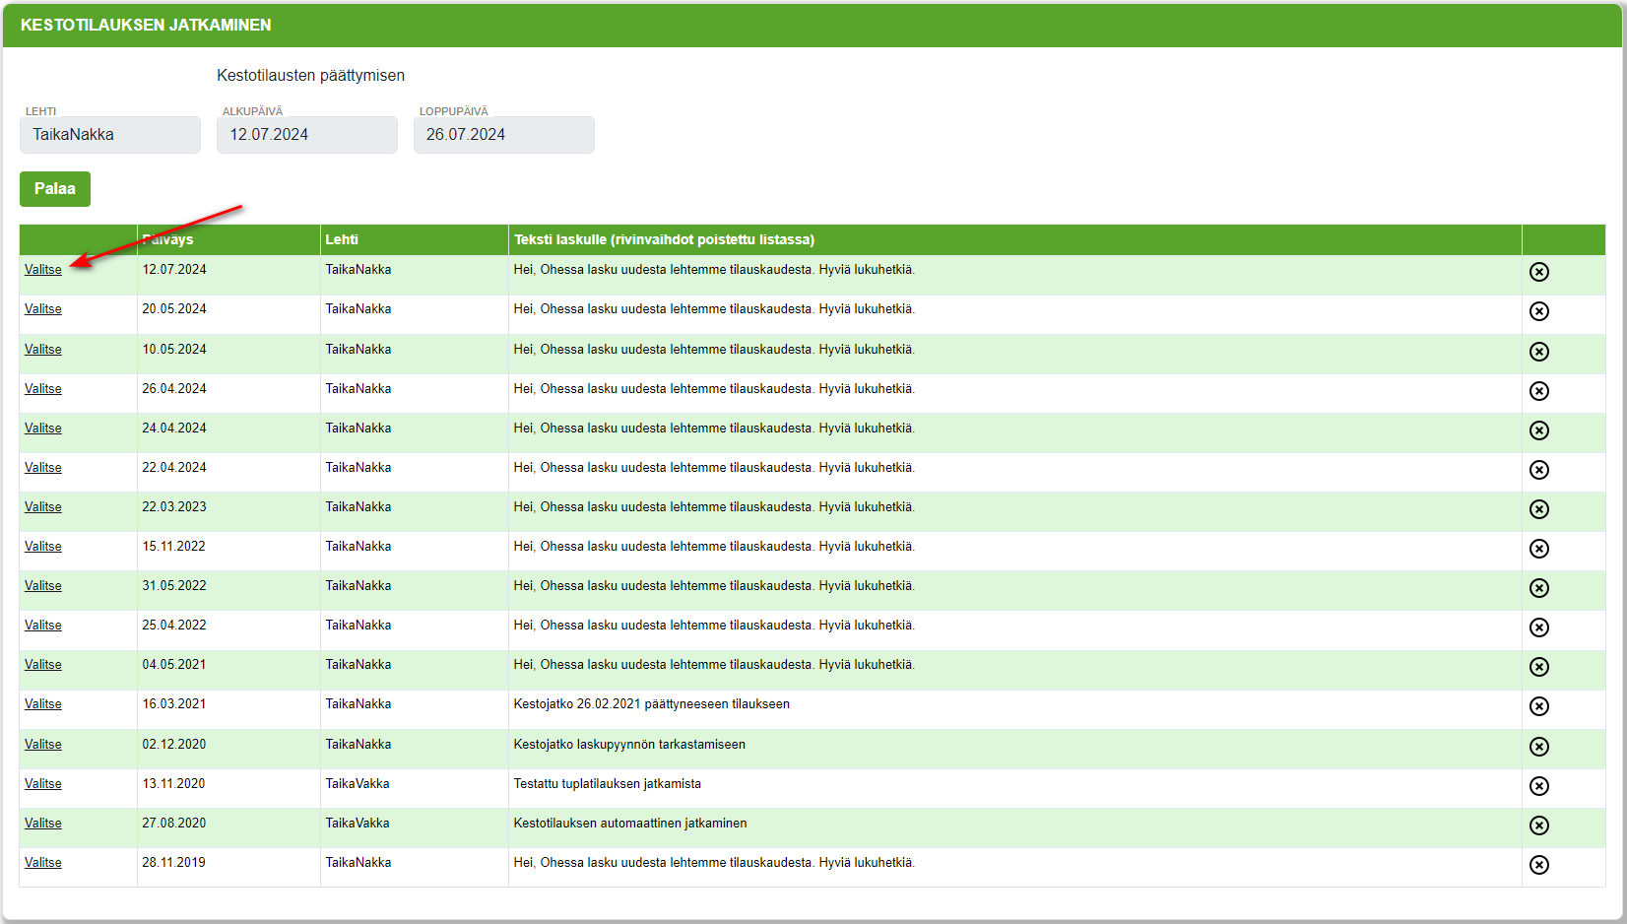This screenshot has height=924, width=1627.
Task: Choose Valitse for the 28.11.2019 row
Action: (43, 863)
